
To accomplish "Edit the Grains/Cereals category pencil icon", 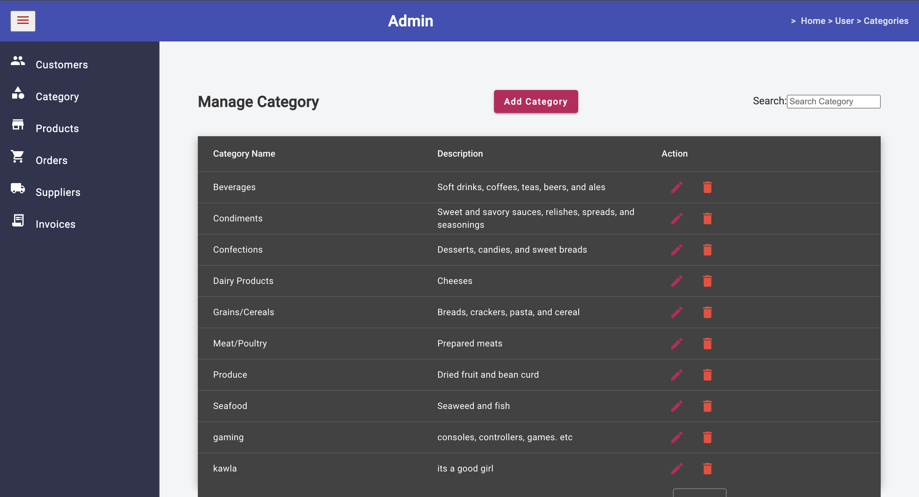I will click(676, 312).
